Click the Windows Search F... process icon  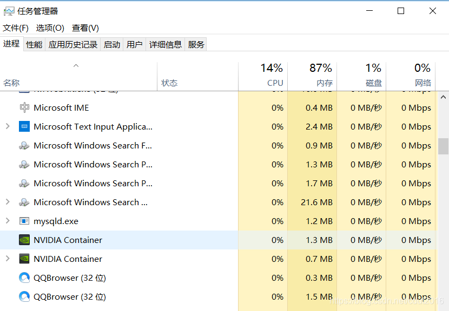point(24,145)
